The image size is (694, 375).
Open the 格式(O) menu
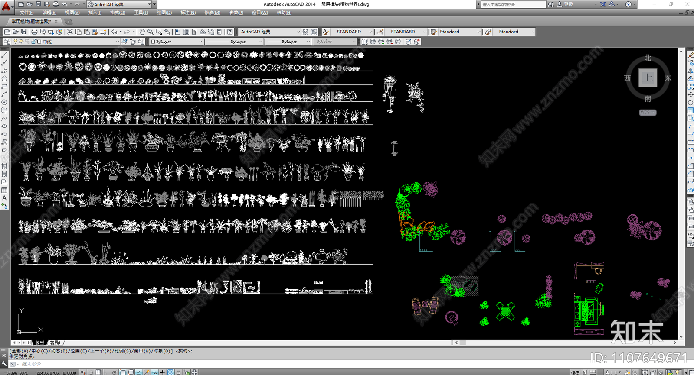tap(118, 13)
